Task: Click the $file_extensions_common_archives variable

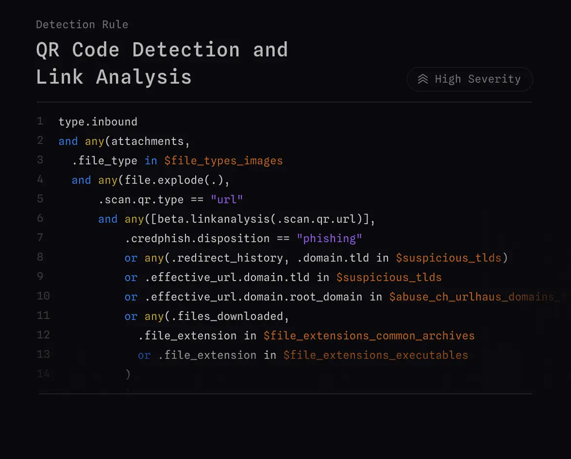Action: pyautogui.click(x=369, y=335)
